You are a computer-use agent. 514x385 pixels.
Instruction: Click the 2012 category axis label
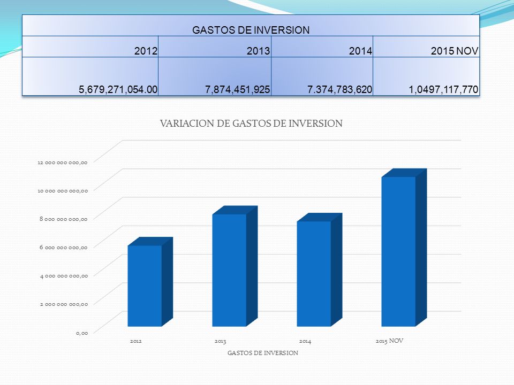[135, 341]
